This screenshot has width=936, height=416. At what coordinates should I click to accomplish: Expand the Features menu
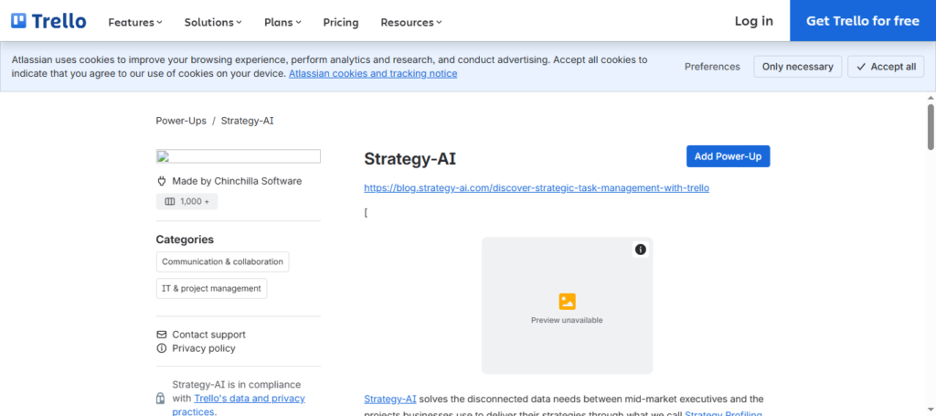135,22
